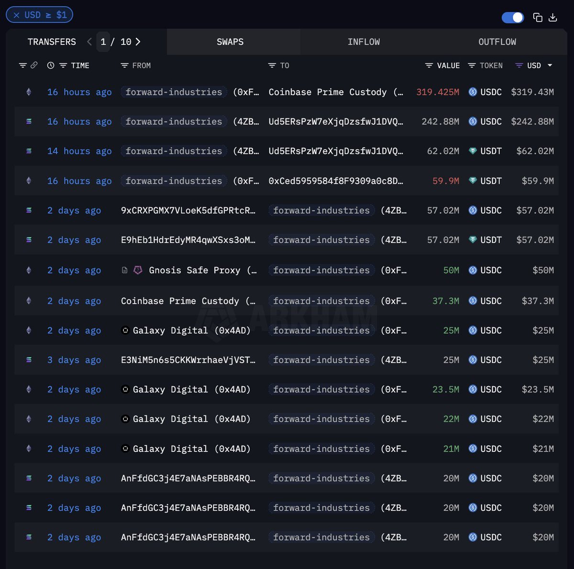Open sender address E9hEb1HdrEdyMR4qwXSxs3oM
The height and width of the screenshot is (569, 574).
(188, 240)
